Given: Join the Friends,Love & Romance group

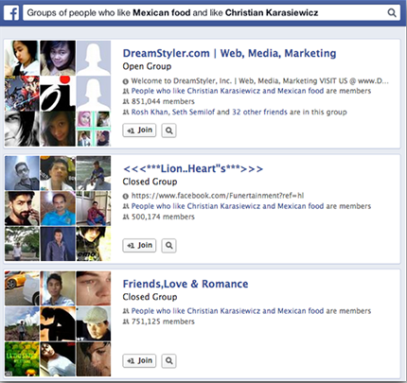Looking at the screenshot, I should coord(139,360).
